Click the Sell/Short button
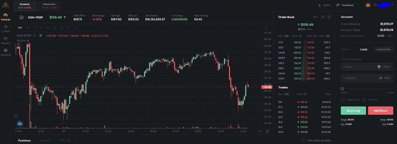Viewport: 397px width, 144px height. pos(380,110)
